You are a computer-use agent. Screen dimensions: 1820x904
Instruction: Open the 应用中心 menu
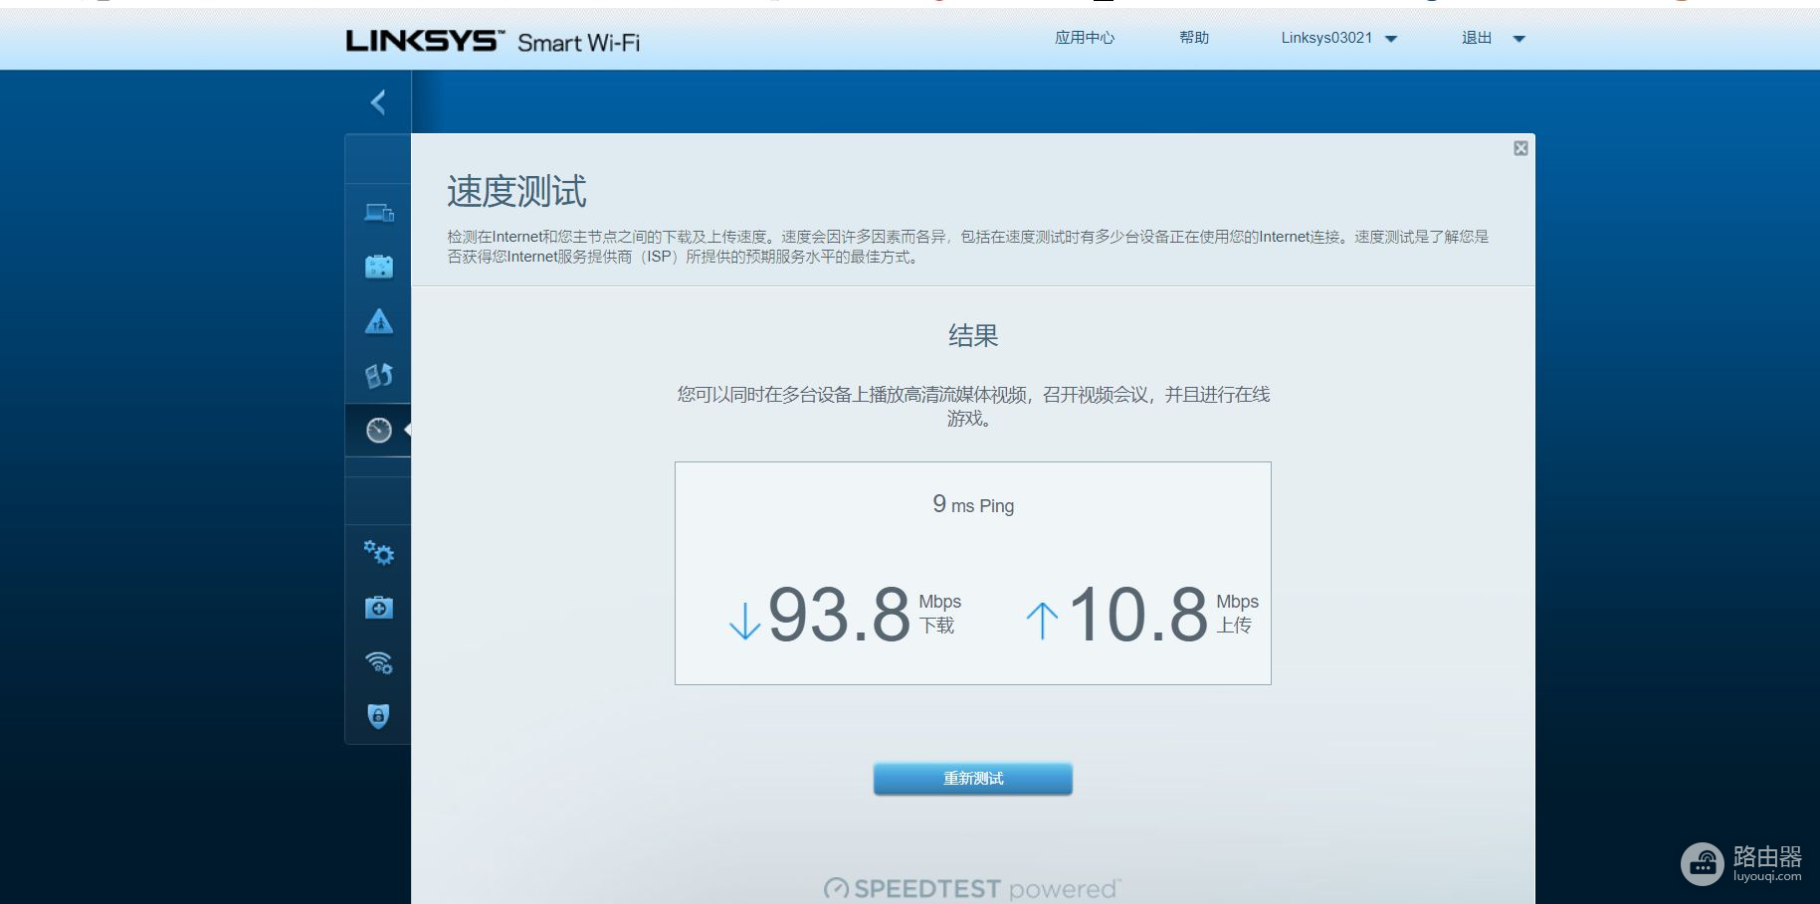pos(1085,38)
